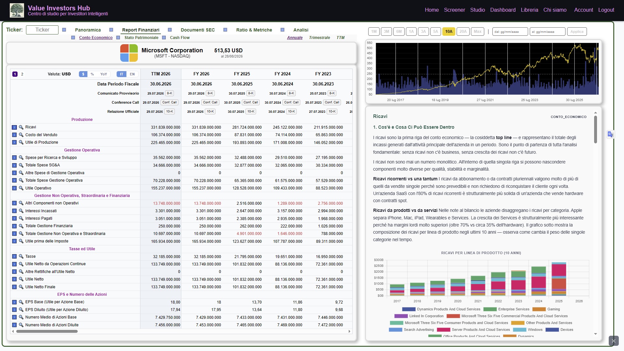Click the info icon before Panoramica tab

tap(64, 30)
